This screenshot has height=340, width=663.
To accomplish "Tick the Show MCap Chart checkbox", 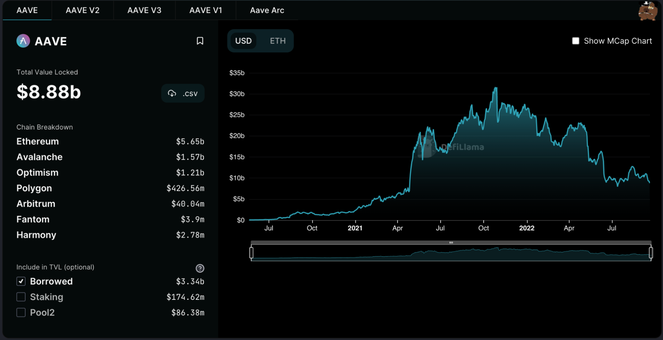I will point(576,41).
